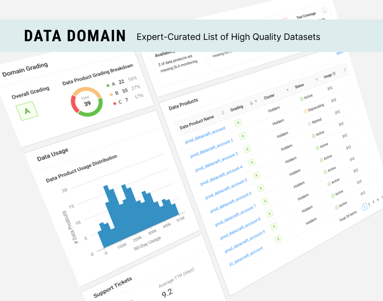Open the prod_datacraft_account 5 link
The image size is (383, 301).
pos(226,189)
